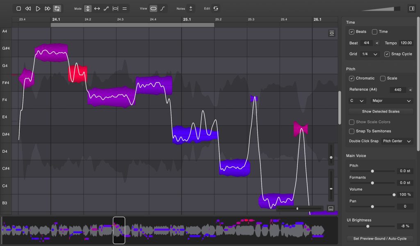420x246 pixels.
Task: Click the Stop transport icon
Action: 18,8
